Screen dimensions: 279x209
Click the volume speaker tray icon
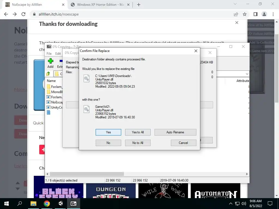coord(244,204)
